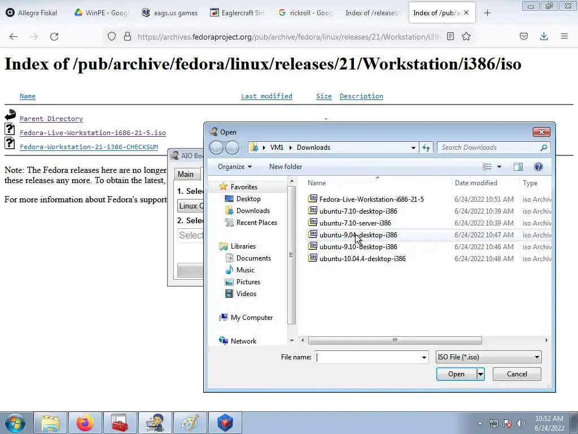Viewport: 578px width, 434px height.
Task: Open Network in sidebar
Action: tap(243, 341)
